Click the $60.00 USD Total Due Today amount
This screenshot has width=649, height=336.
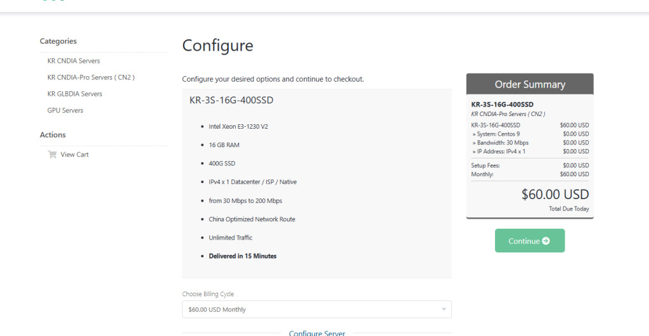tap(555, 195)
